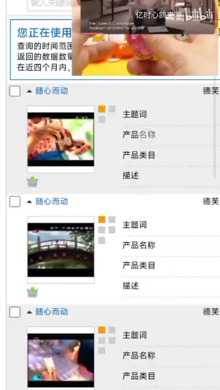This screenshot has height=390, width=220.
Task: Tick the checkbox for the third 随心而动 entry
Action: coord(15,312)
